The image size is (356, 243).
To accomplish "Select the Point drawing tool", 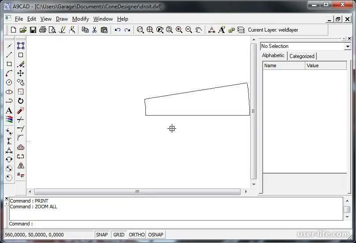I will (9, 46).
